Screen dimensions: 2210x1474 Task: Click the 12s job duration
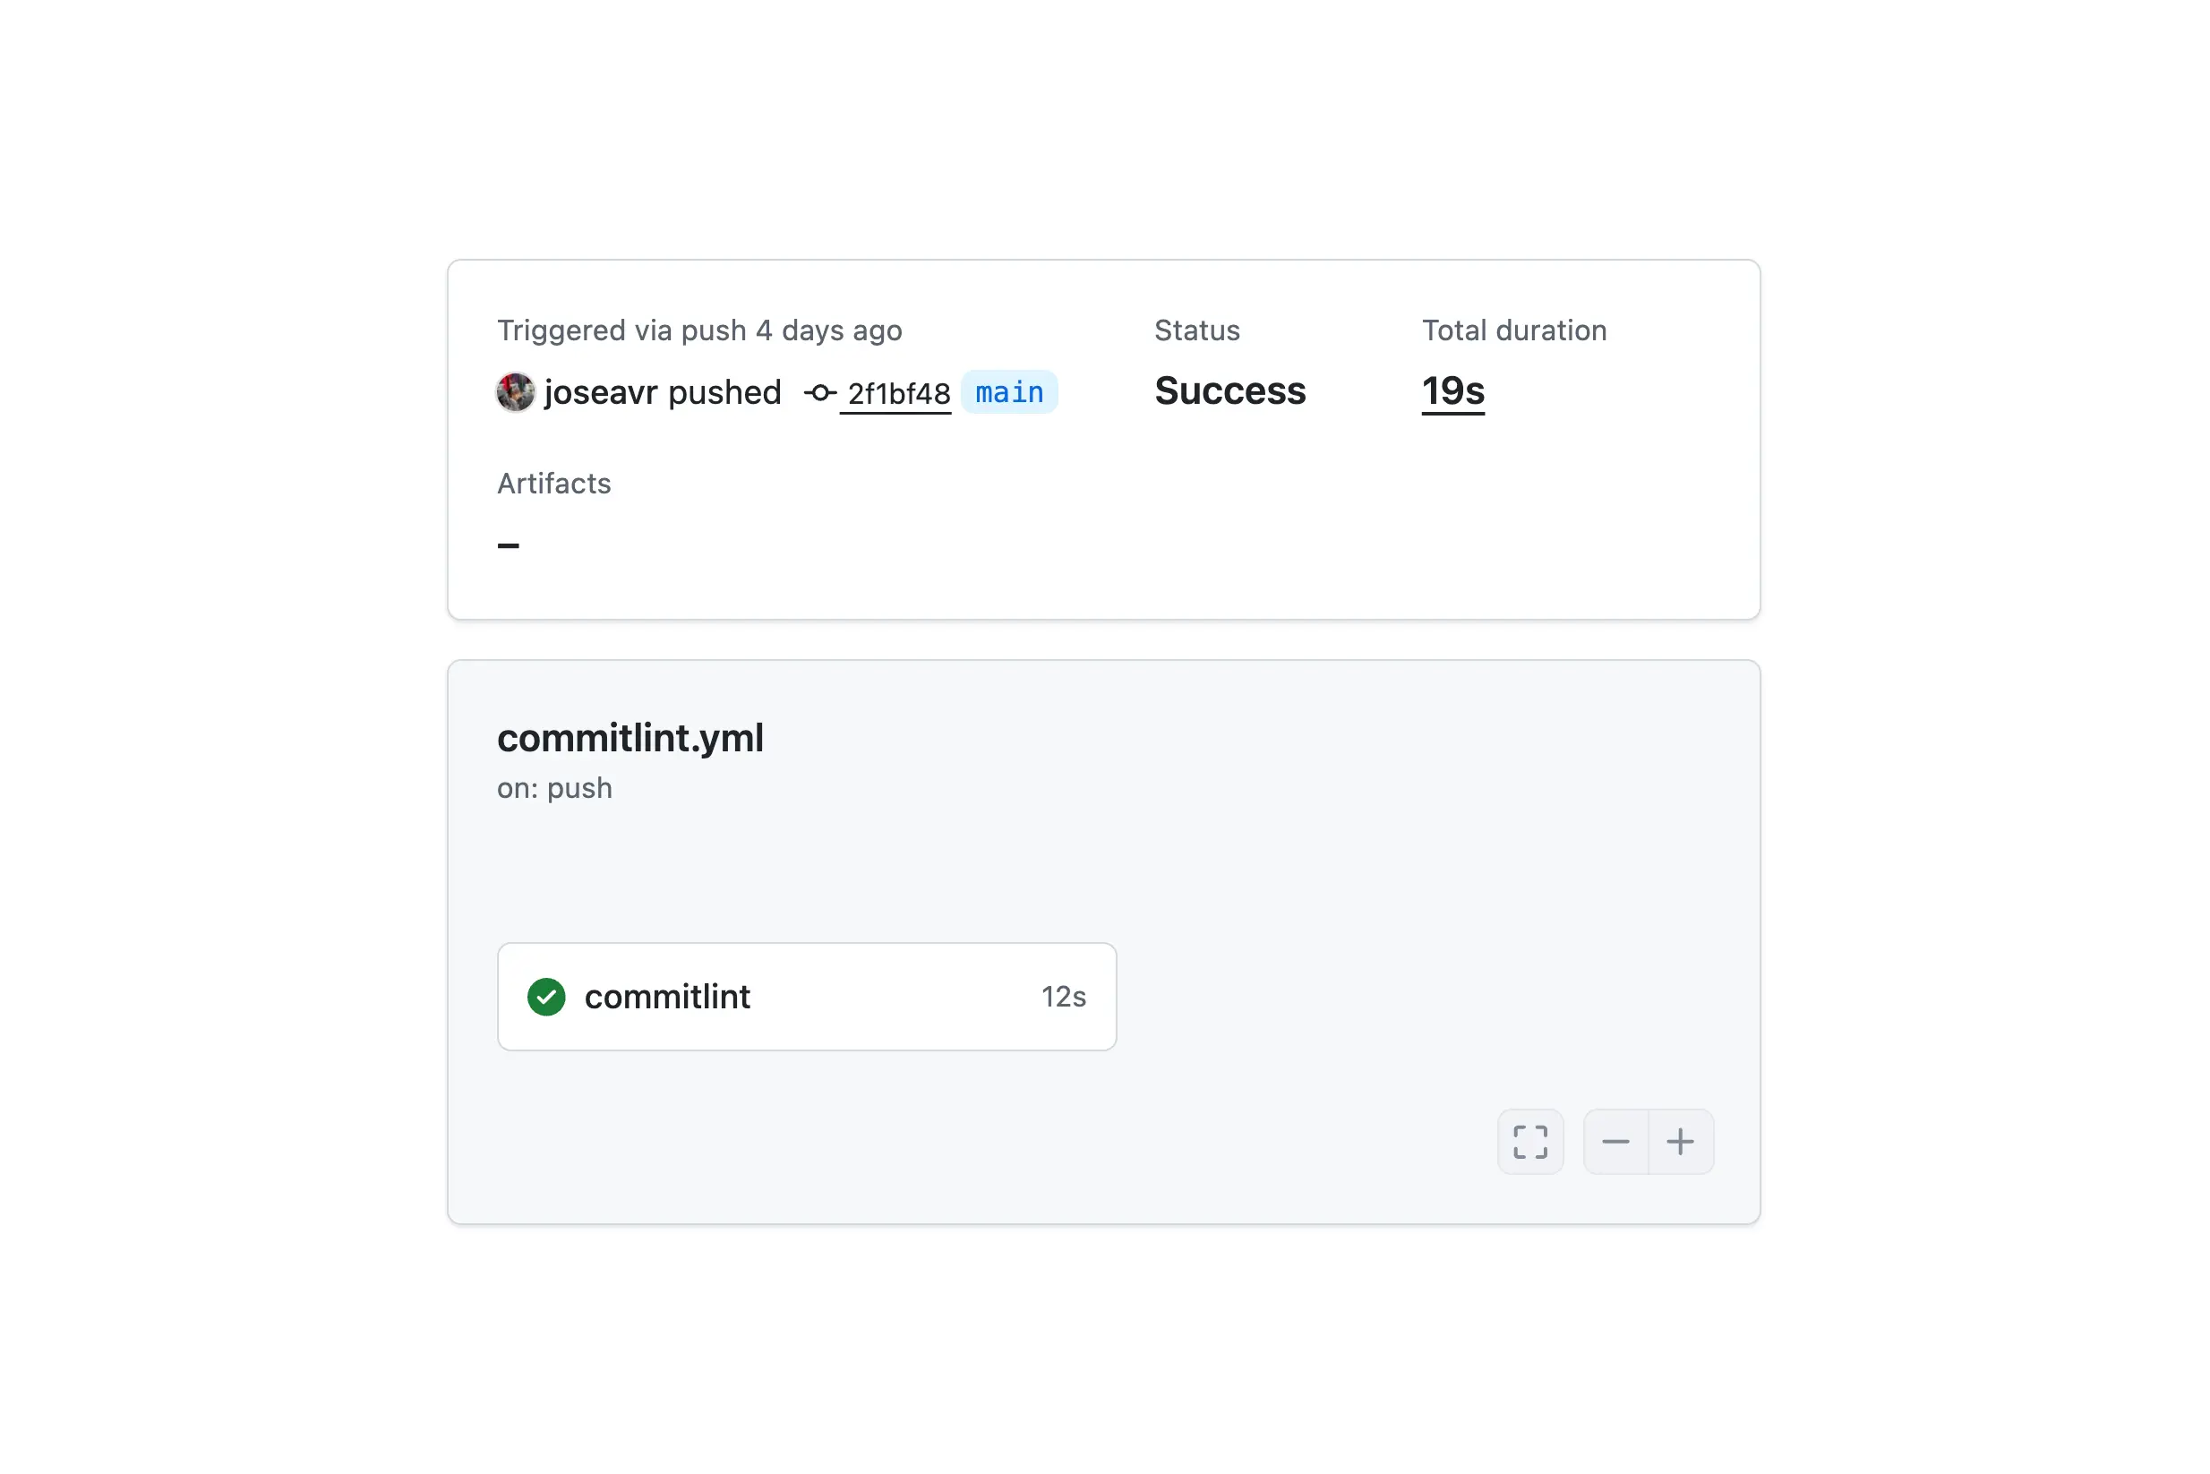1063,997
